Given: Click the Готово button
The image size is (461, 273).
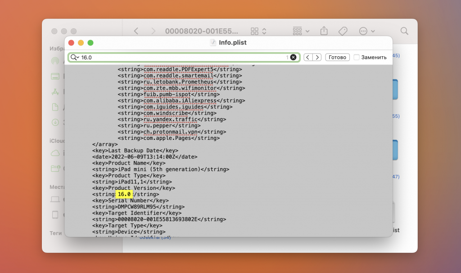Looking at the screenshot, I should (337, 57).
